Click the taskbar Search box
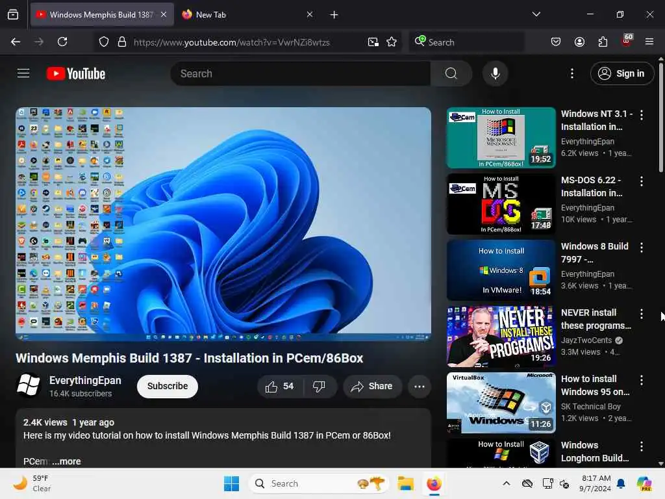The height and width of the screenshot is (499, 665). 318,483
